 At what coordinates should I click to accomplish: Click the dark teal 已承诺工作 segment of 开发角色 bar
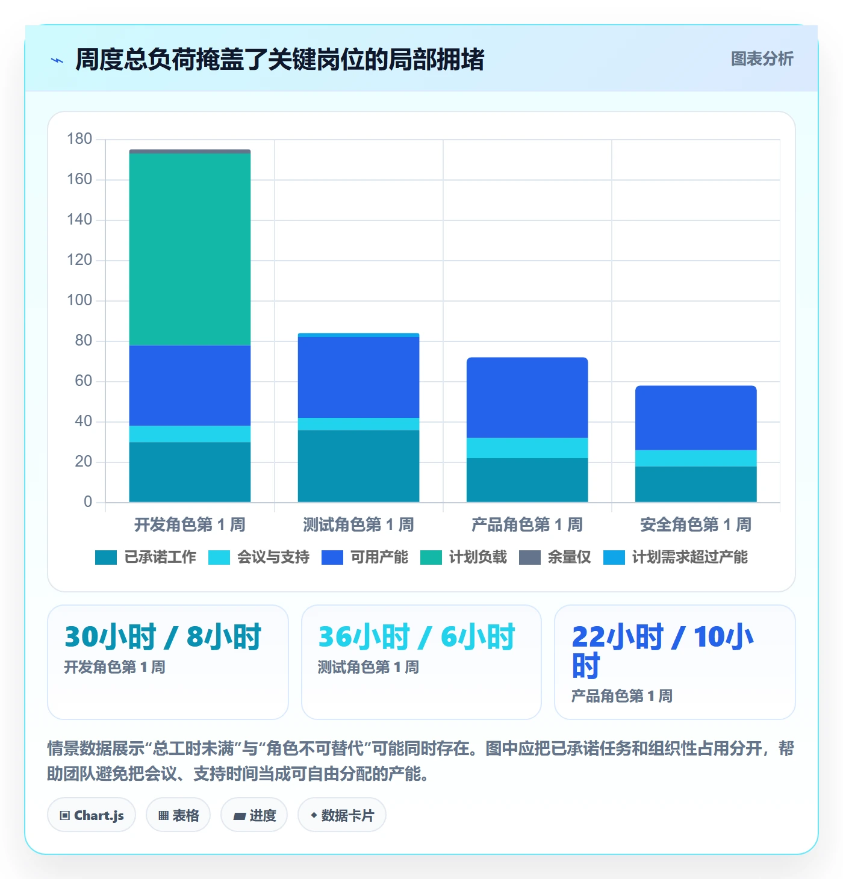(x=190, y=472)
